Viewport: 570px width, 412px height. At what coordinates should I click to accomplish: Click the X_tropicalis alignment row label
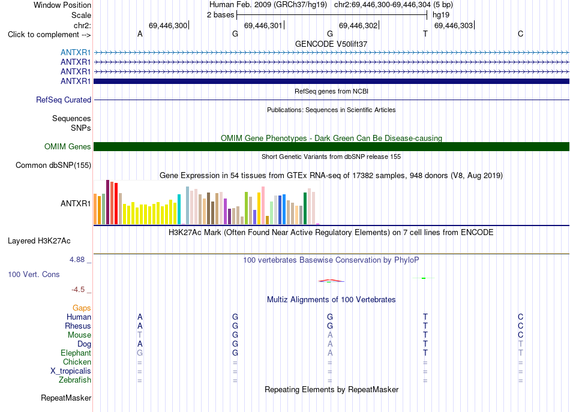click(71, 371)
